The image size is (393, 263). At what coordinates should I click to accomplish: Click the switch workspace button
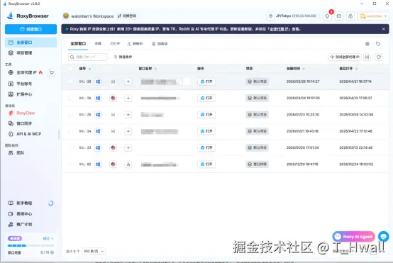tap(127, 16)
